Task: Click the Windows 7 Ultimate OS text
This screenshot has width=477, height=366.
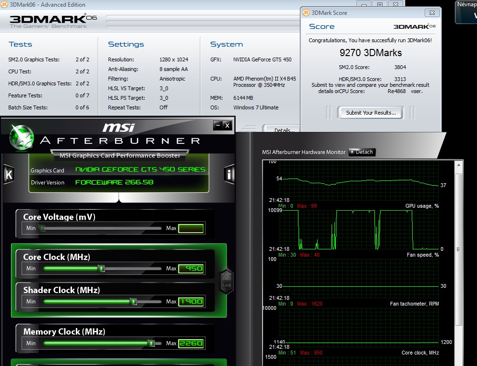Action: click(x=256, y=107)
